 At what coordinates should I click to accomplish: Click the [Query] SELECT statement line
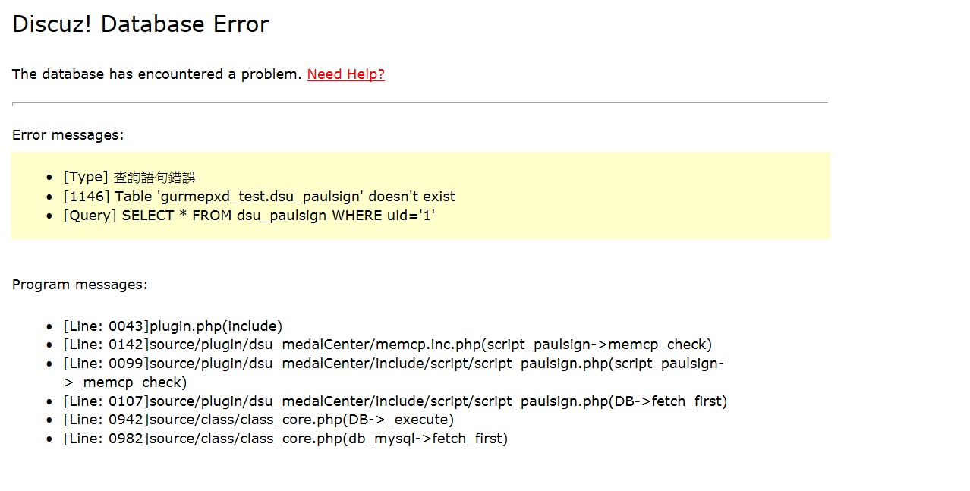point(249,216)
